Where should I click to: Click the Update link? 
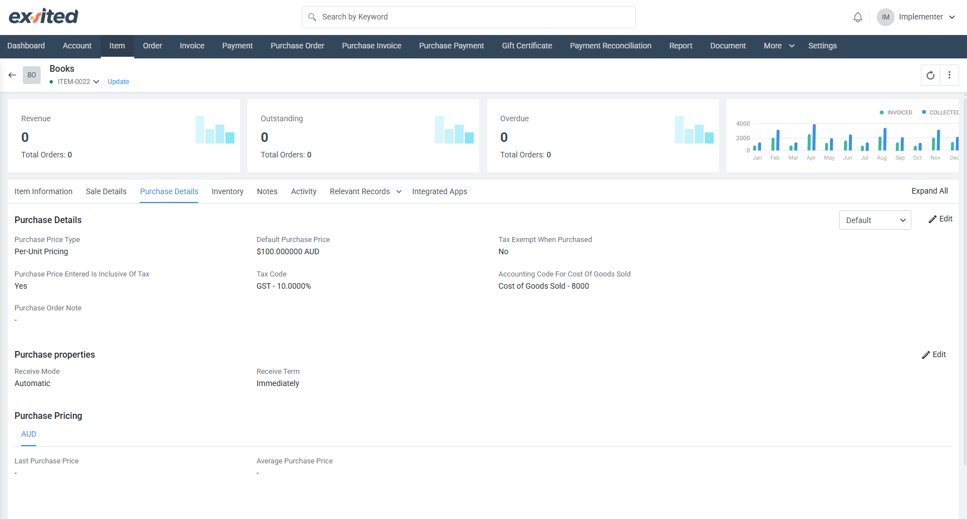(x=119, y=82)
